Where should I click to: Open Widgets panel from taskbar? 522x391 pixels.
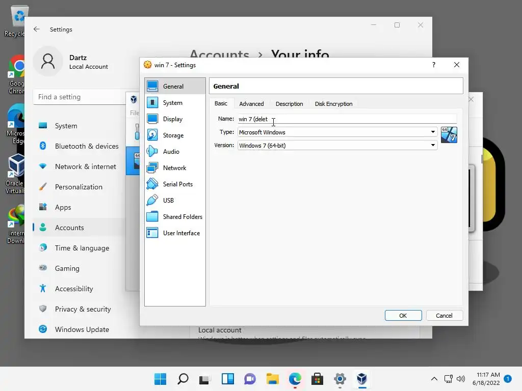(228, 379)
